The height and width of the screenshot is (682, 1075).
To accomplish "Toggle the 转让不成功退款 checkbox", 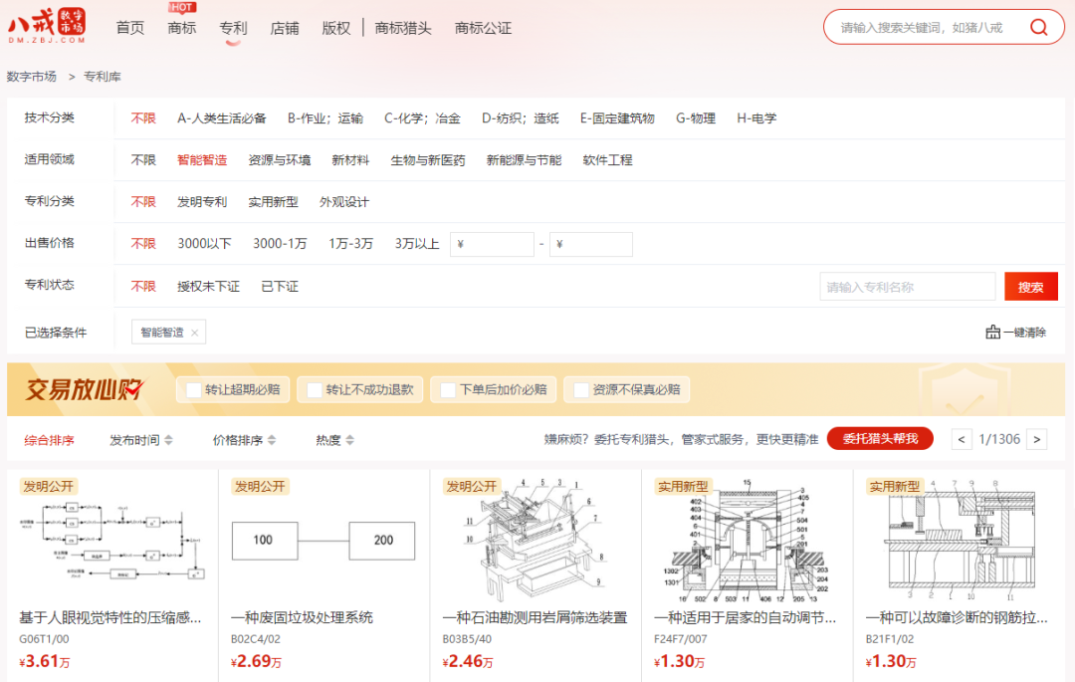I will pos(315,389).
